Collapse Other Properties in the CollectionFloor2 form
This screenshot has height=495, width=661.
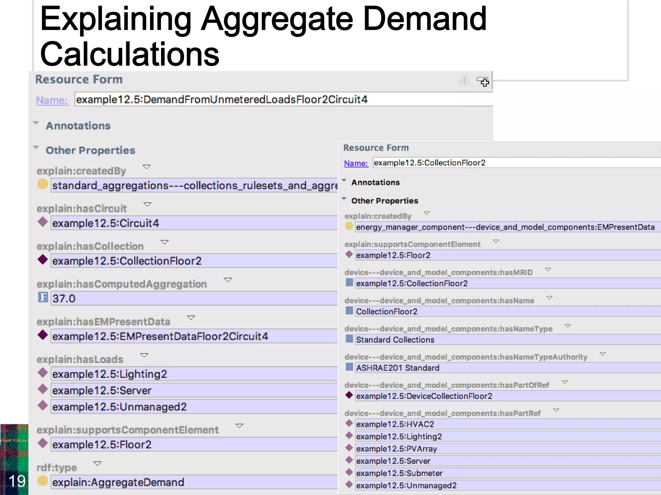(344, 199)
